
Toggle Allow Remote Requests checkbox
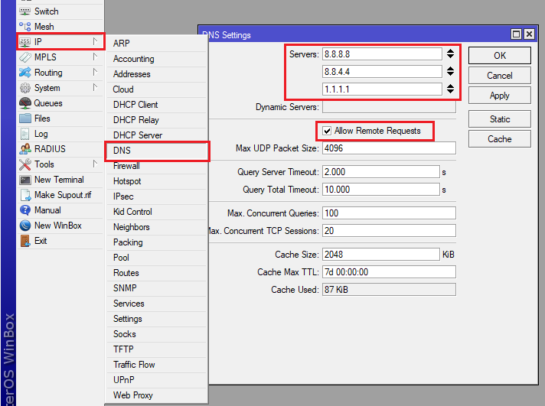tap(327, 131)
